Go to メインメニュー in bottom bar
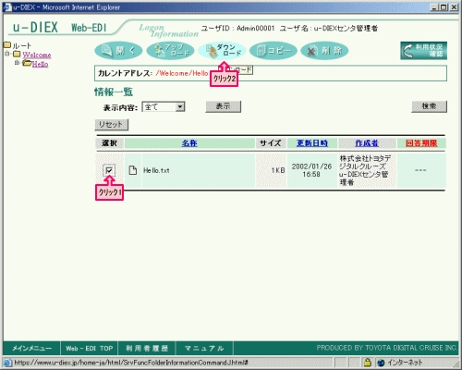The image size is (462, 370). (x=31, y=349)
